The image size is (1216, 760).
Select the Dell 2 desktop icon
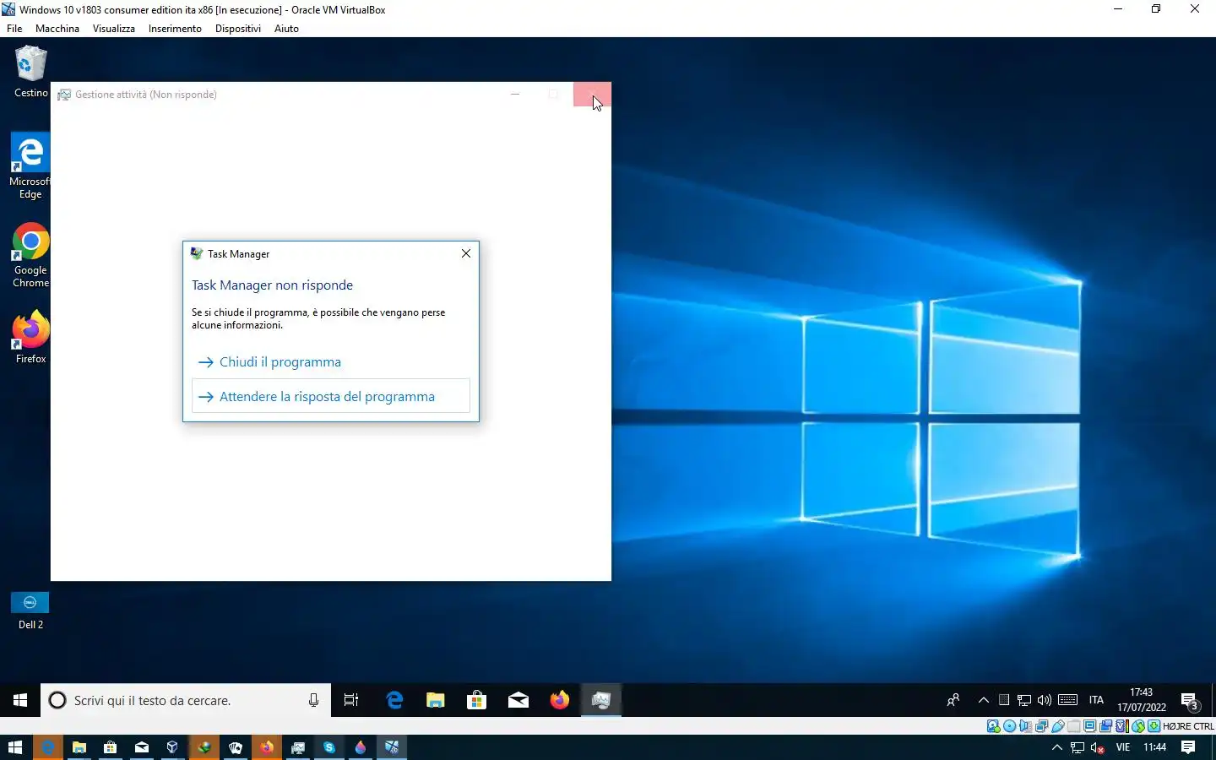click(30, 611)
